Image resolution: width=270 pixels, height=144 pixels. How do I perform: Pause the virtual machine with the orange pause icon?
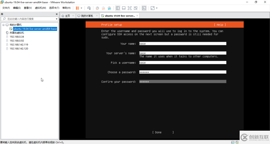(x=77, y=8)
